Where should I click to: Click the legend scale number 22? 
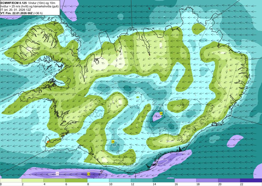pyautogui.click(x=242, y=184)
